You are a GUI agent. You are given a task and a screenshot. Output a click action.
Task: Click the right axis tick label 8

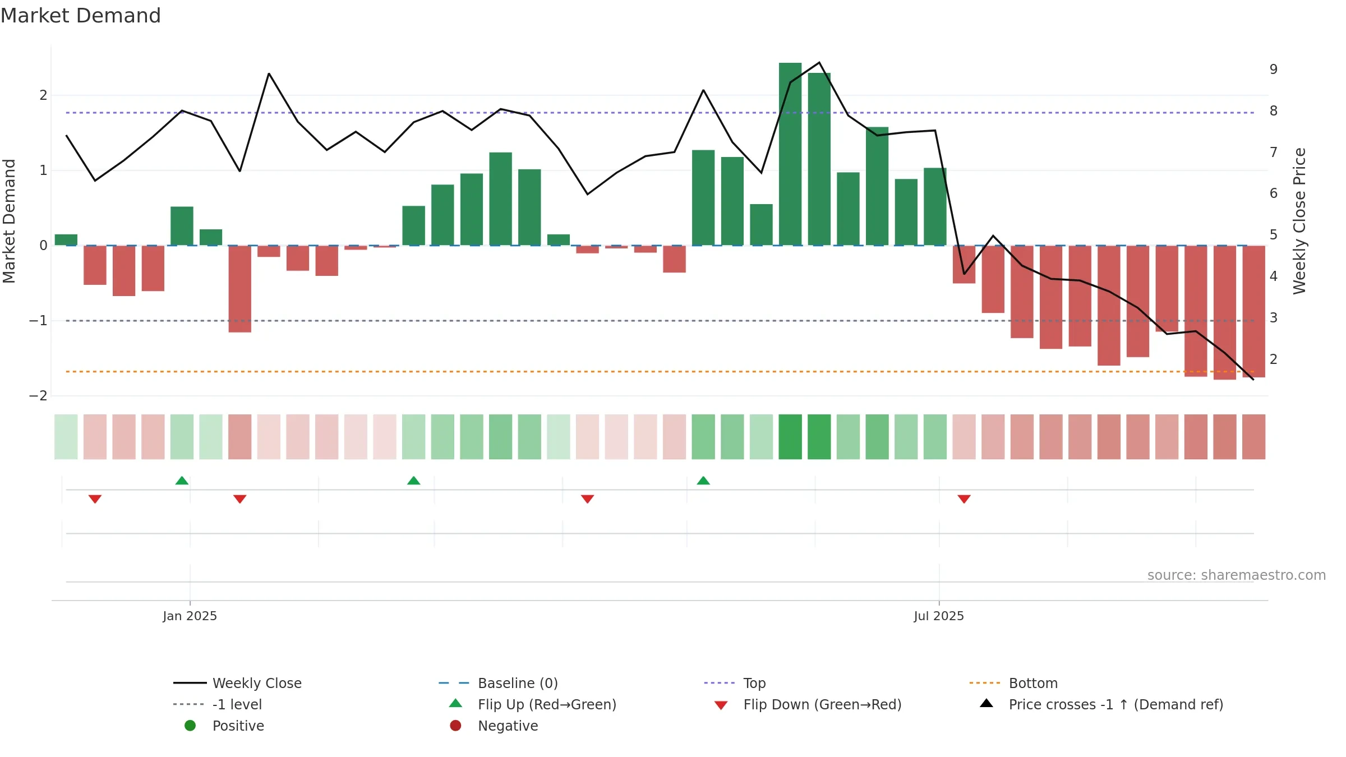1274,111
